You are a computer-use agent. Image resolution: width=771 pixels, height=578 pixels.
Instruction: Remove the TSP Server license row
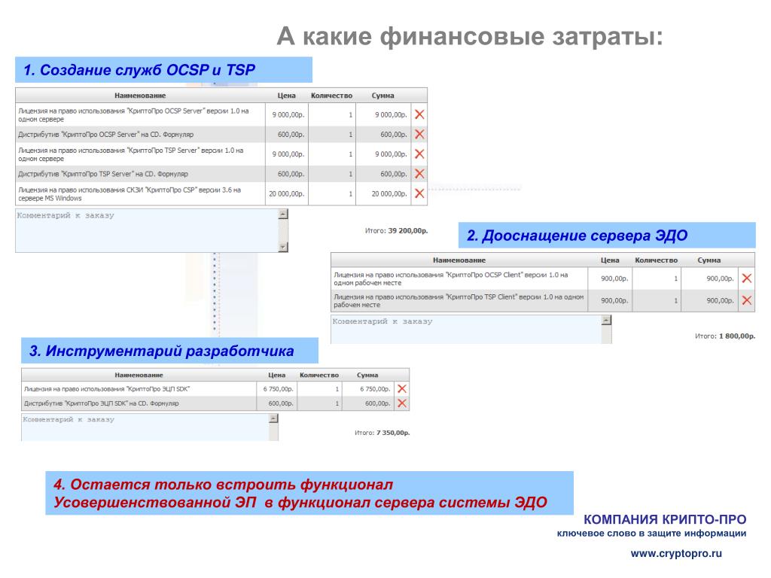tap(419, 154)
